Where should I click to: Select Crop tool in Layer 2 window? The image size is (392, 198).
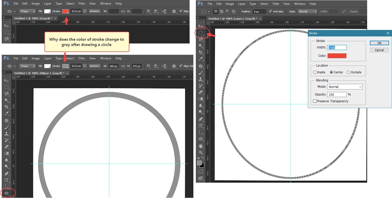201,52
